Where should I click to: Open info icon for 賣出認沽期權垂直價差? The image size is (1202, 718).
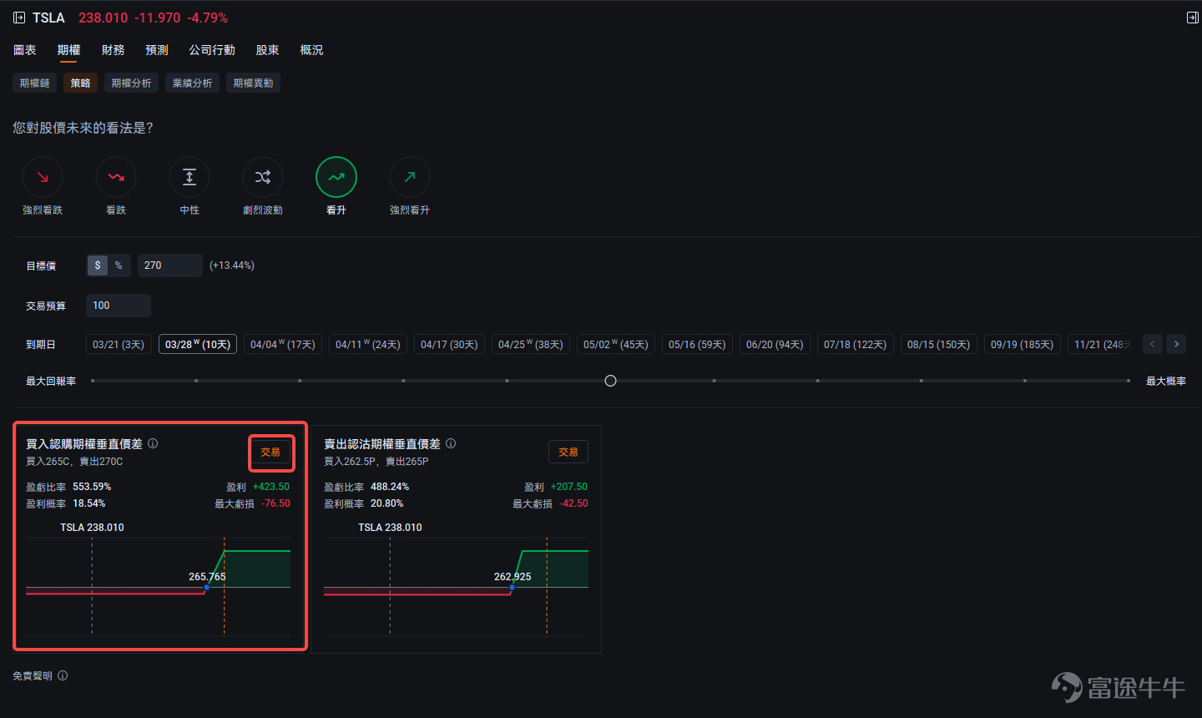[x=451, y=443]
